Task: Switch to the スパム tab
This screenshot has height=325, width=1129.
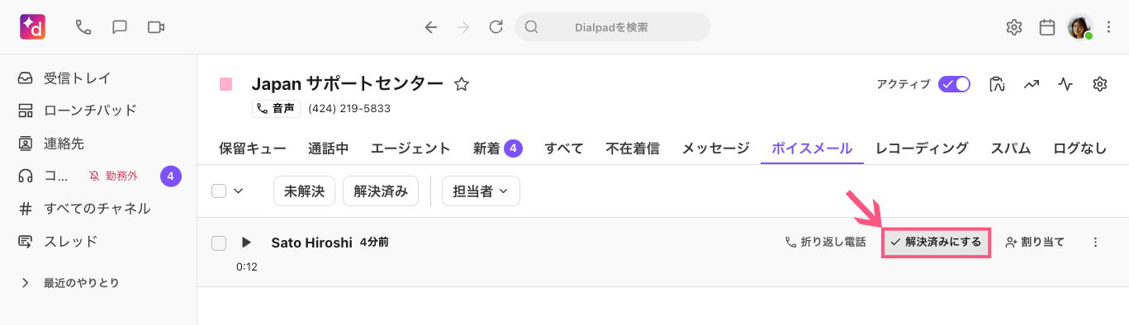Action: point(1011,148)
